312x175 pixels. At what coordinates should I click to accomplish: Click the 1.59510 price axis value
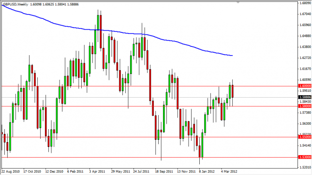click(305, 90)
